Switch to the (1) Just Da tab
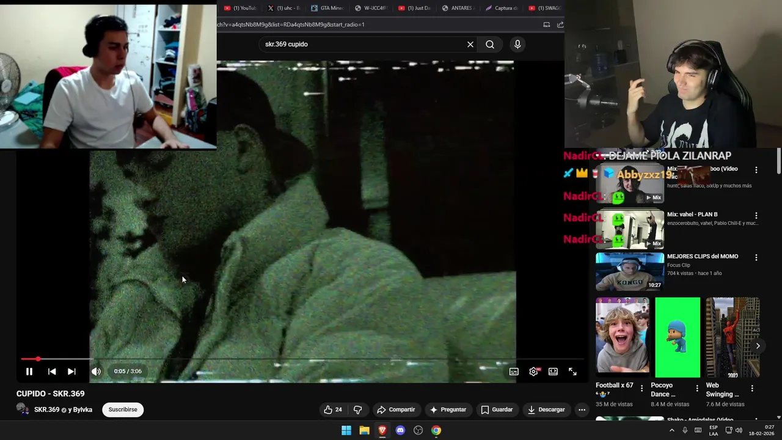 point(414,8)
